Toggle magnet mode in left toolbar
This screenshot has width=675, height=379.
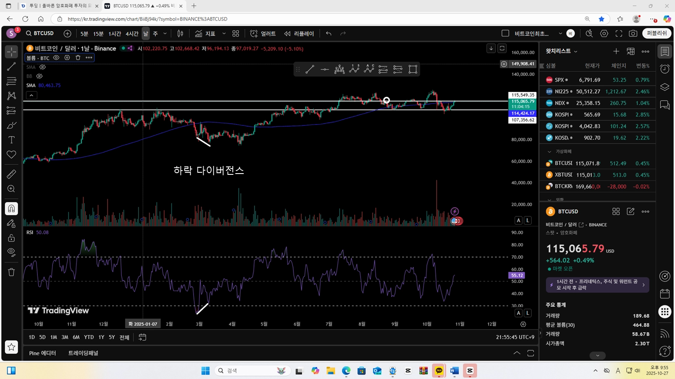click(11, 208)
